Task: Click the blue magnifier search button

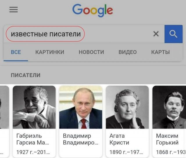Action: [174, 34]
